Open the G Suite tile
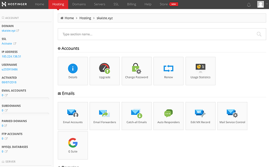The height and width of the screenshot is (167, 269). [x=73, y=145]
